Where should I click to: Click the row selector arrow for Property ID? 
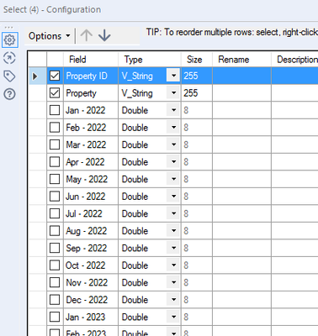(35, 76)
